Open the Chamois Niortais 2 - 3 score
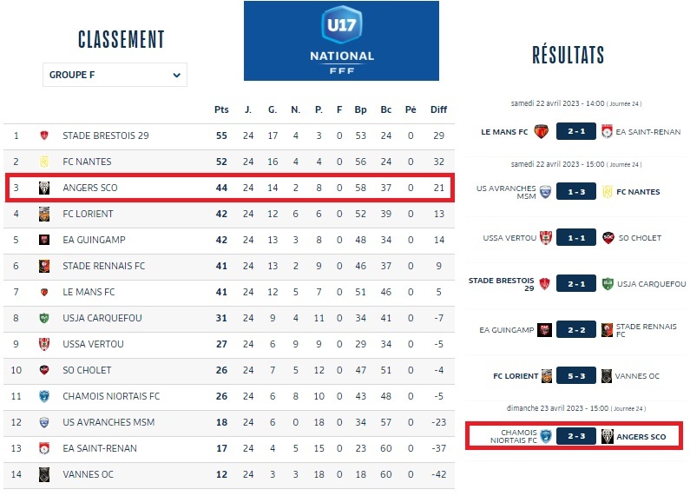The width and height of the screenshot is (690, 496). (x=576, y=436)
